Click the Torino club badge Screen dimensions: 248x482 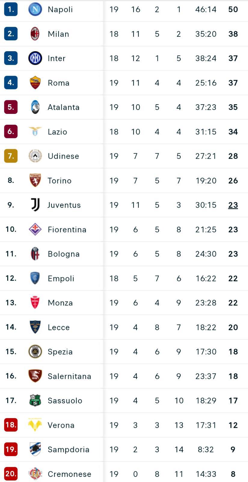click(x=35, y=180)
